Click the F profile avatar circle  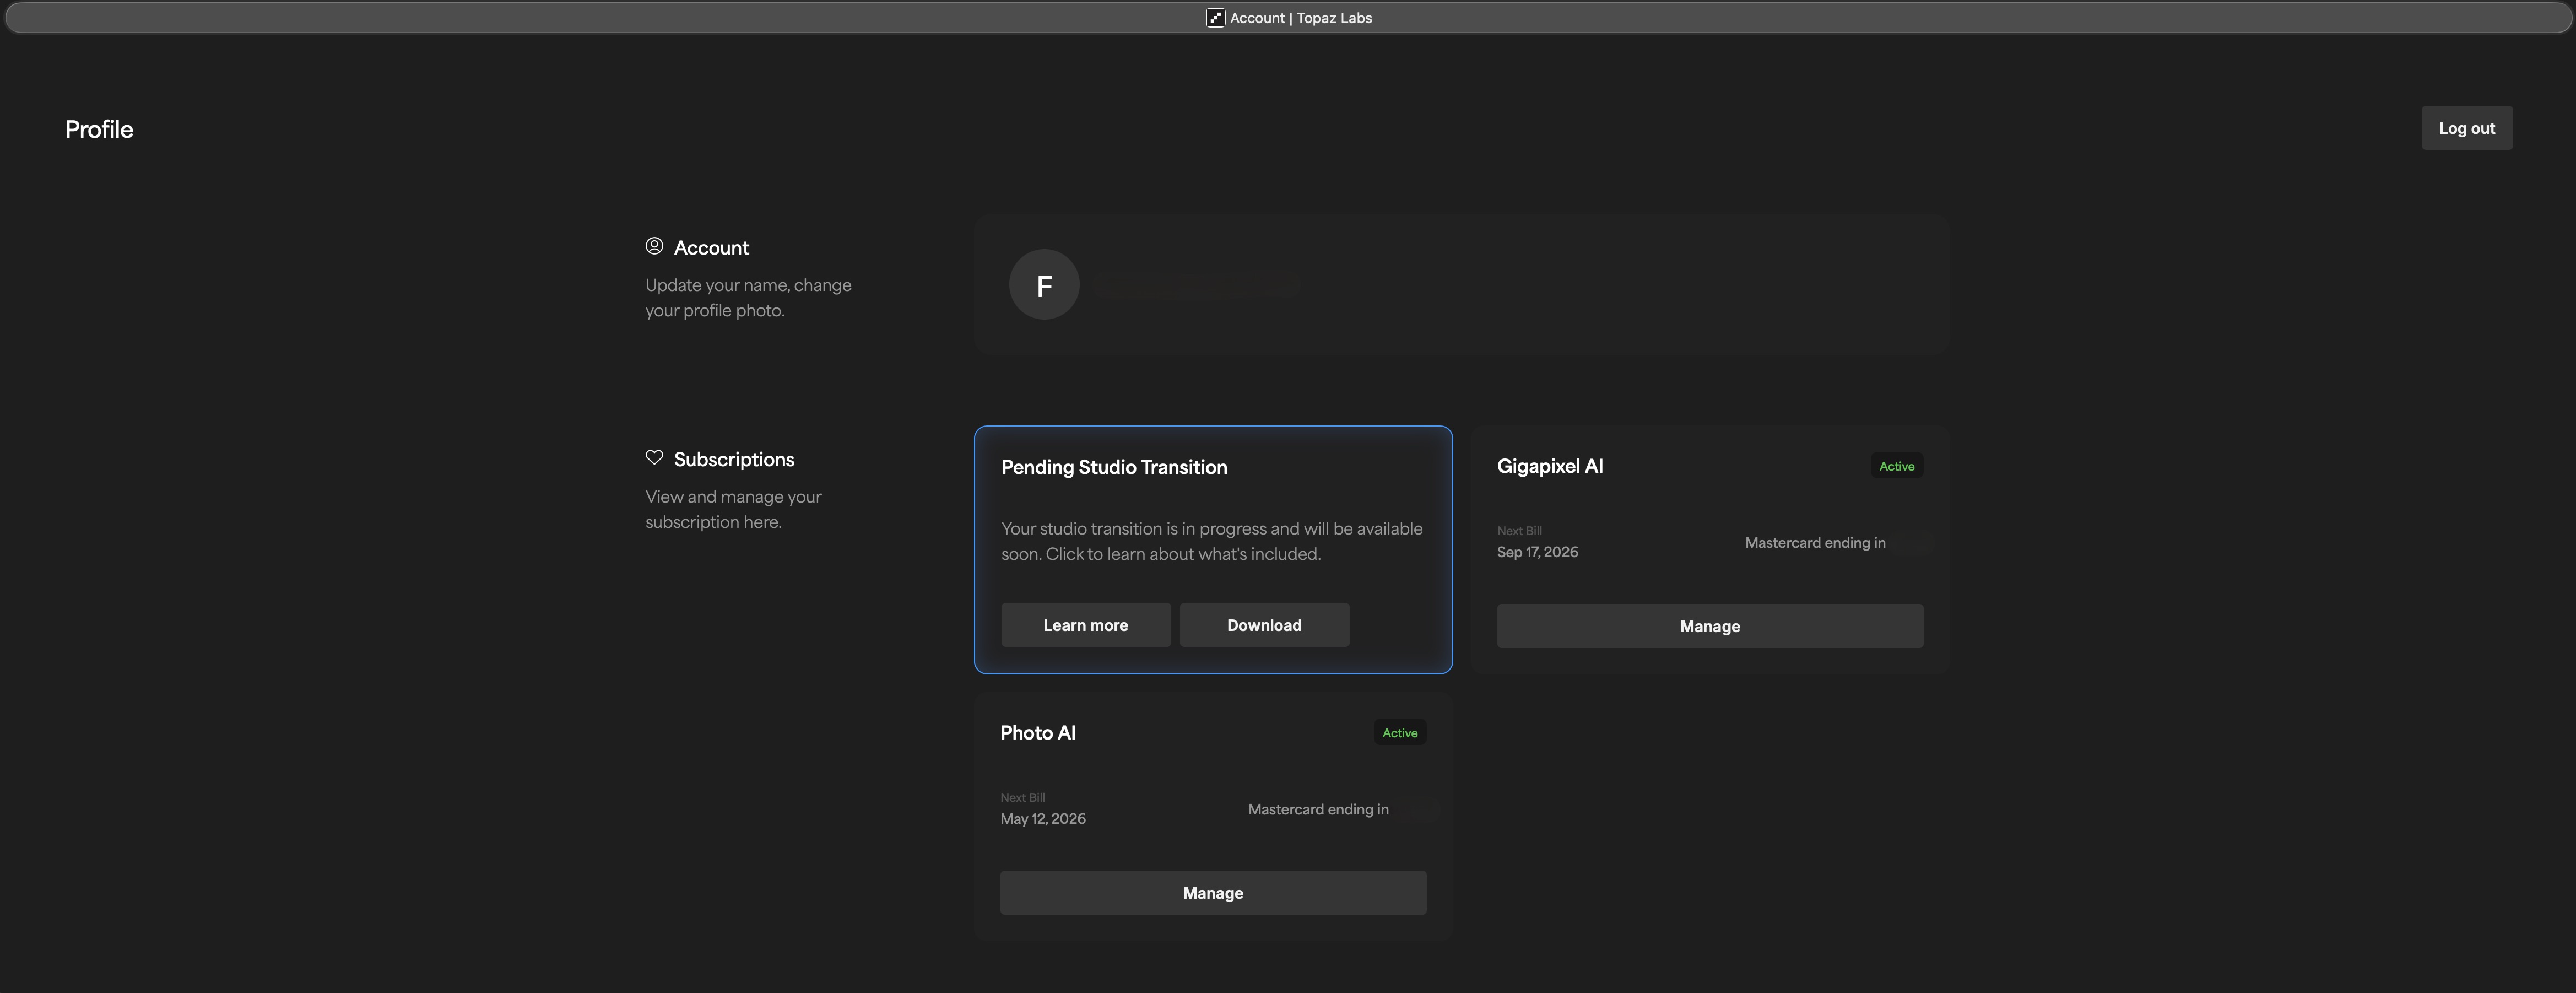[x=1043, y=285]
